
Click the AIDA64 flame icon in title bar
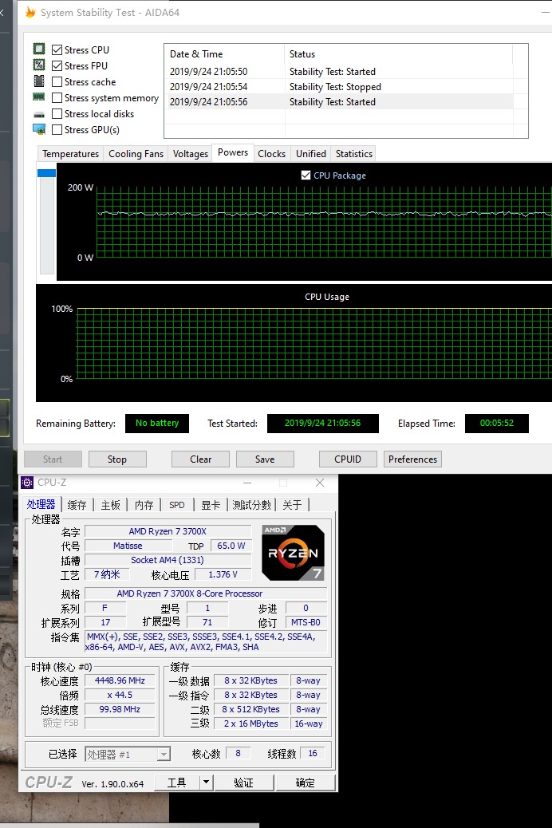pos(30,12)
